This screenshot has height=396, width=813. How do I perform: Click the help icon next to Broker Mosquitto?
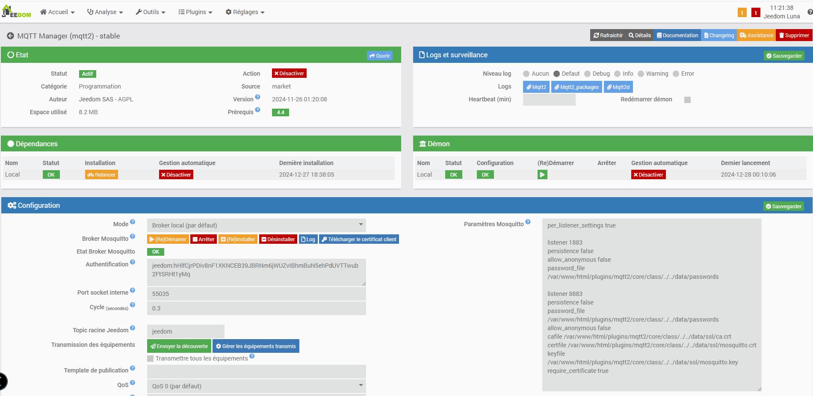(133, 236)
